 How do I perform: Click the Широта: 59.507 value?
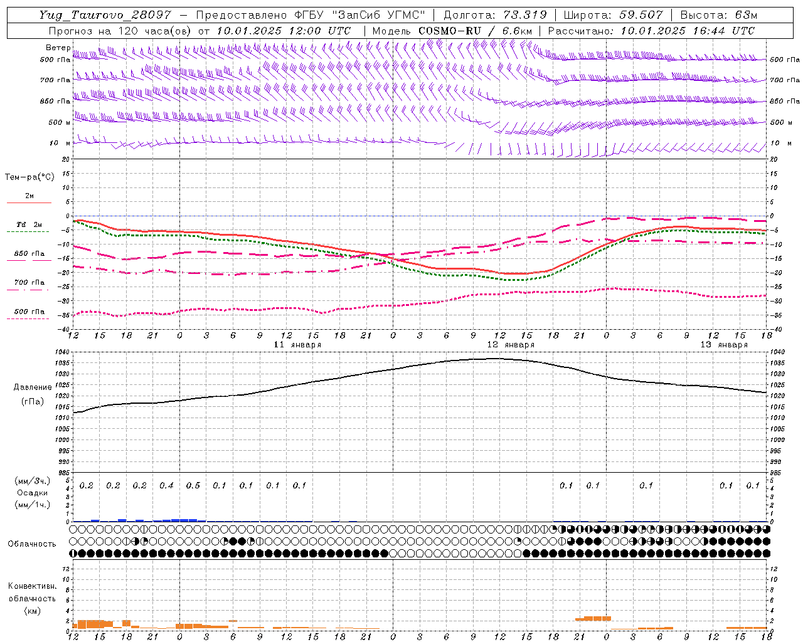[x=614, y=15]
